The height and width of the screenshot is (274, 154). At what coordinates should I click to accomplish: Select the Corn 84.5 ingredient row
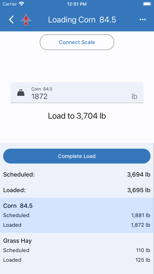tap(77, 215)
